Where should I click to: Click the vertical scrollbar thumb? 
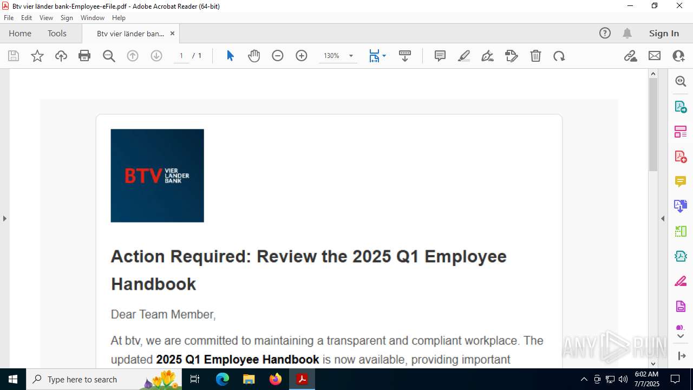click(653, 125)
